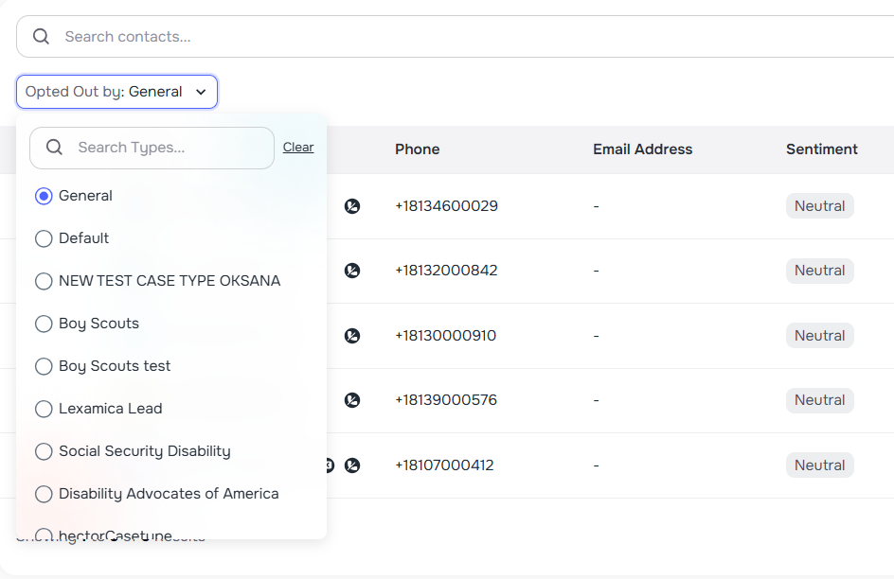Click opted-out icon beside +18139000576
The width and height of the screenshot is (894, 579).
(x=352, y=400)
